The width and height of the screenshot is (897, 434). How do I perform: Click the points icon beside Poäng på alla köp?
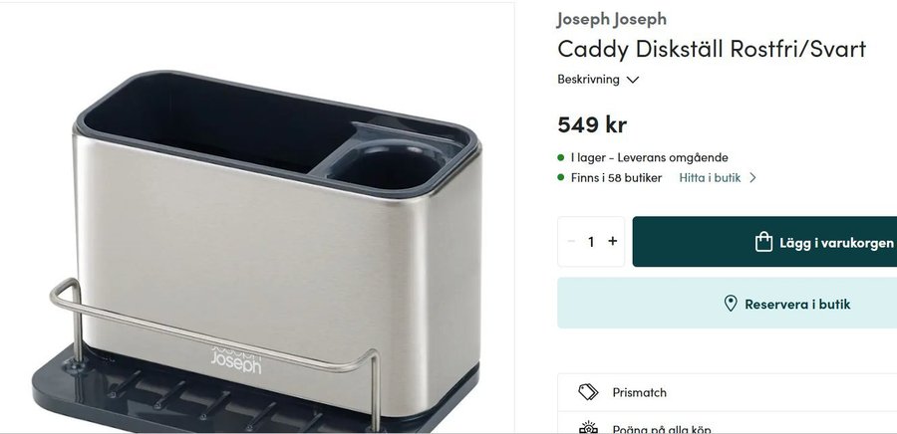(x=588, y=428)
